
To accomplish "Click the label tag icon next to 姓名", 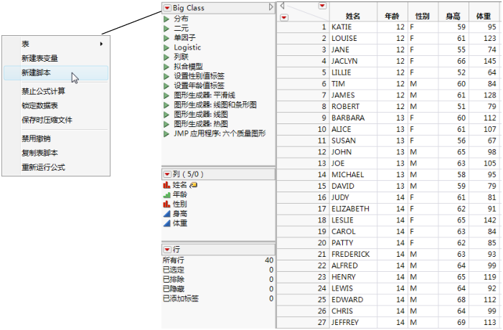I will [x=194, y=185].
